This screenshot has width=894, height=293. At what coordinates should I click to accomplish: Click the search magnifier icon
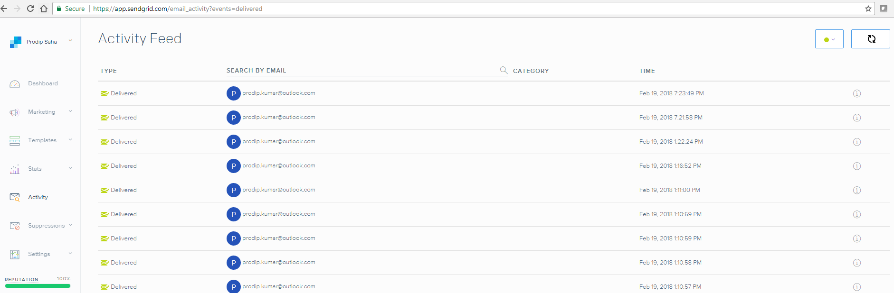click(504, 70)
